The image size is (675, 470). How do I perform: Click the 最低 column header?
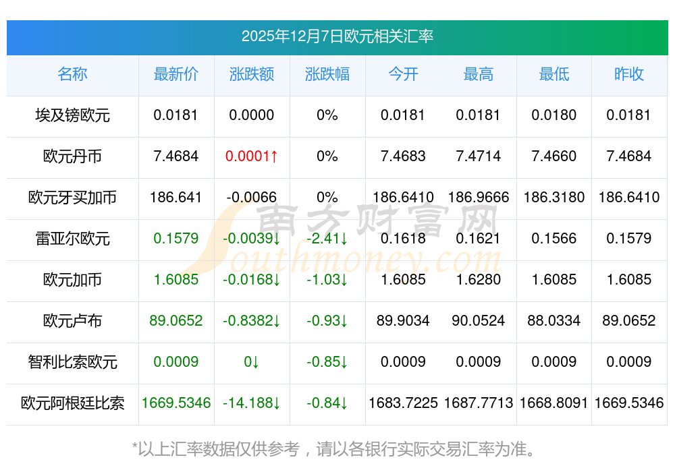pyautogui.click(x=554, y=74)
